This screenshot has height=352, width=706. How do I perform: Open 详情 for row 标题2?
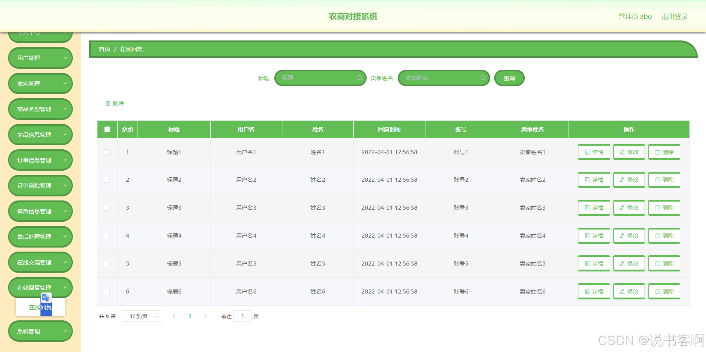[594, 180]
